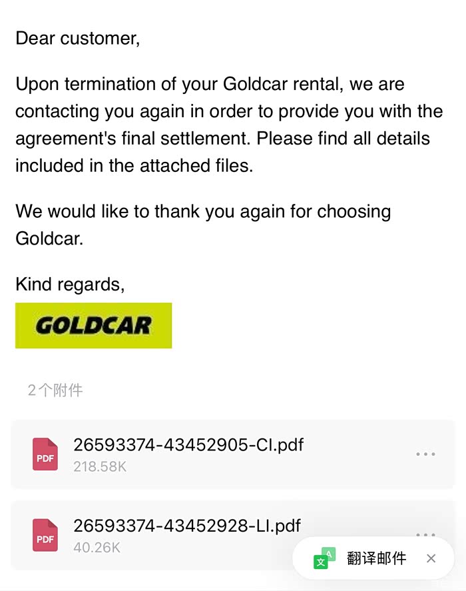Click the 218.58K file size label

100,467
